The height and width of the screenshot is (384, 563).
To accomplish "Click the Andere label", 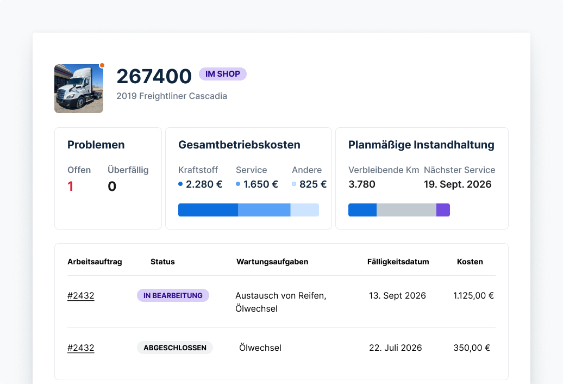I will coord(306,170).
